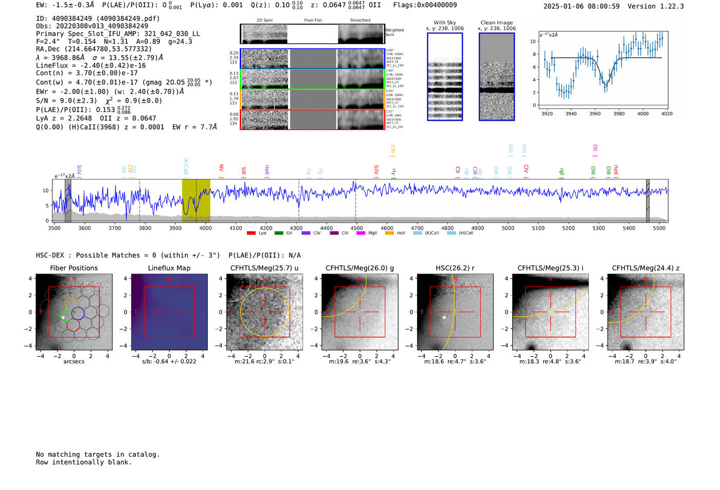Screen dimensions: 720x490
Task: Open the CFHTLS/Meg(25.3) i image
Action: click(x=550, y=312)
